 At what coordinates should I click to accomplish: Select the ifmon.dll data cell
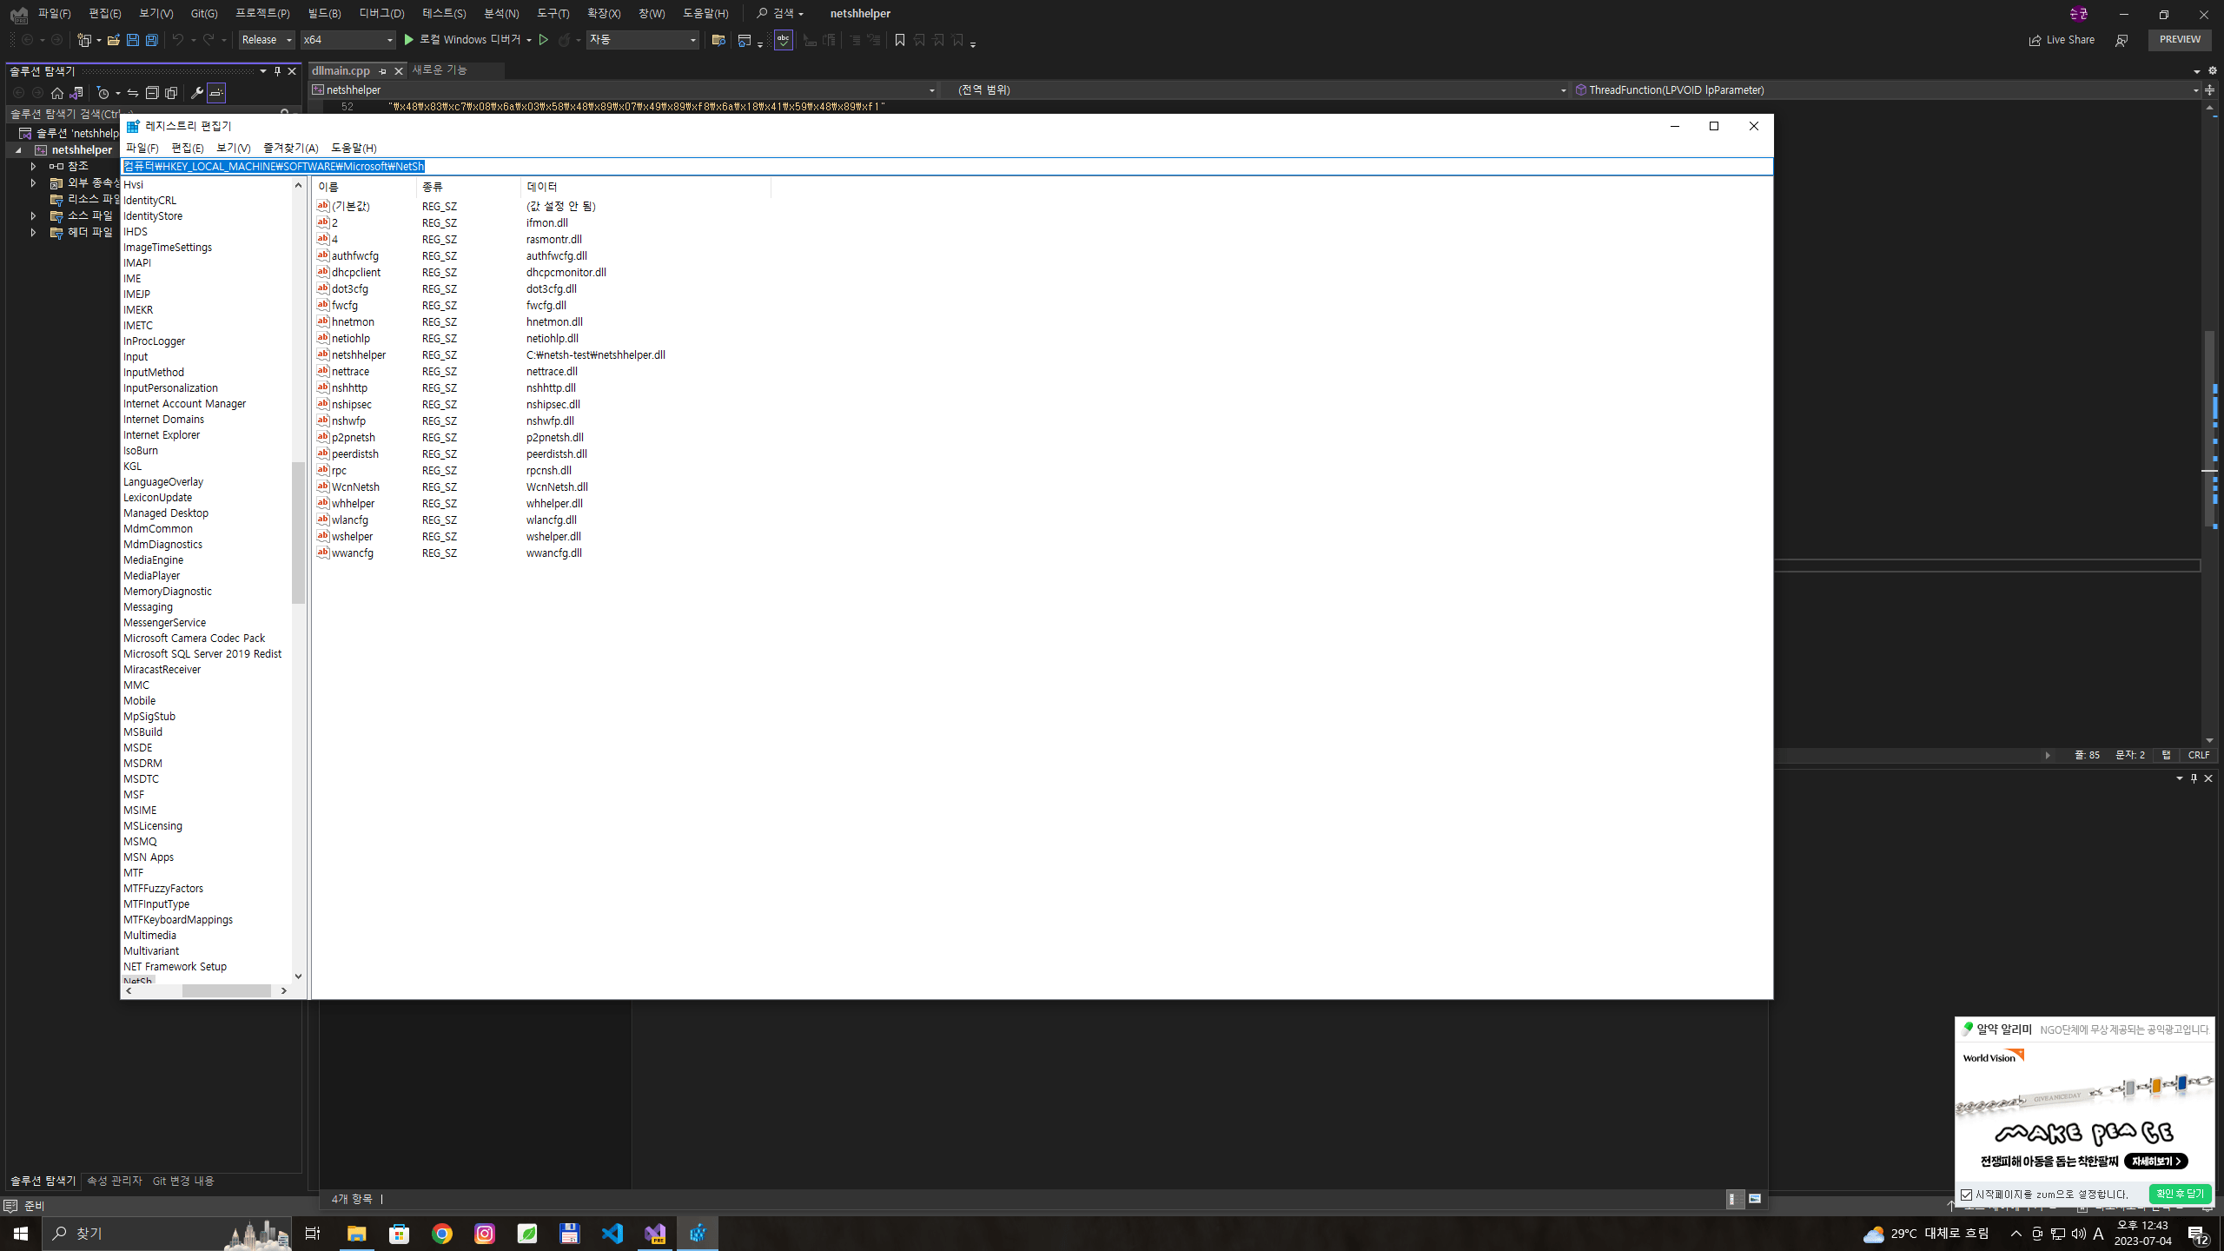[547, 222]
